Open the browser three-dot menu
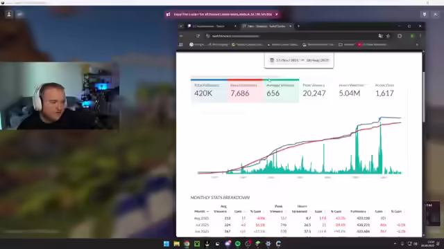The height and width of the screenshot is (249, 444). pos(420,36)
